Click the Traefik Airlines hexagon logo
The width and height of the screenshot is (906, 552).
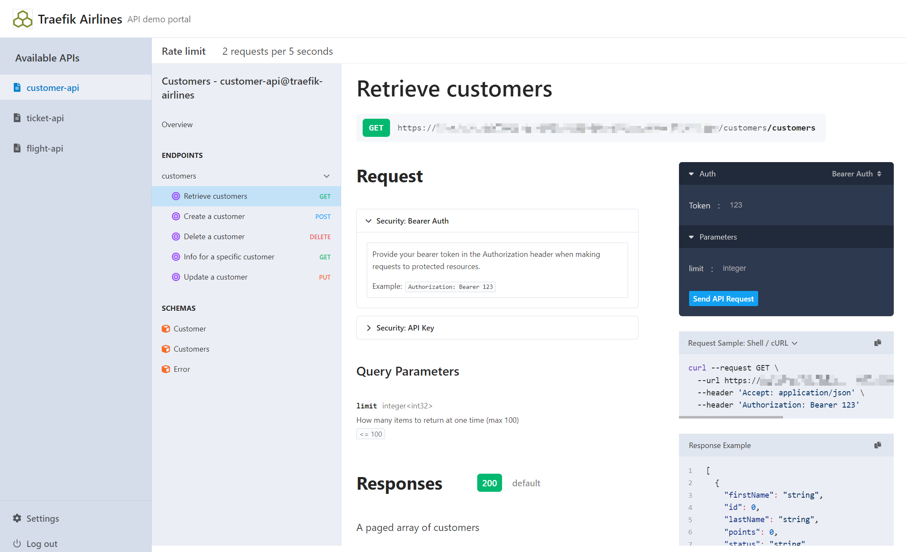tap(23, 19)
